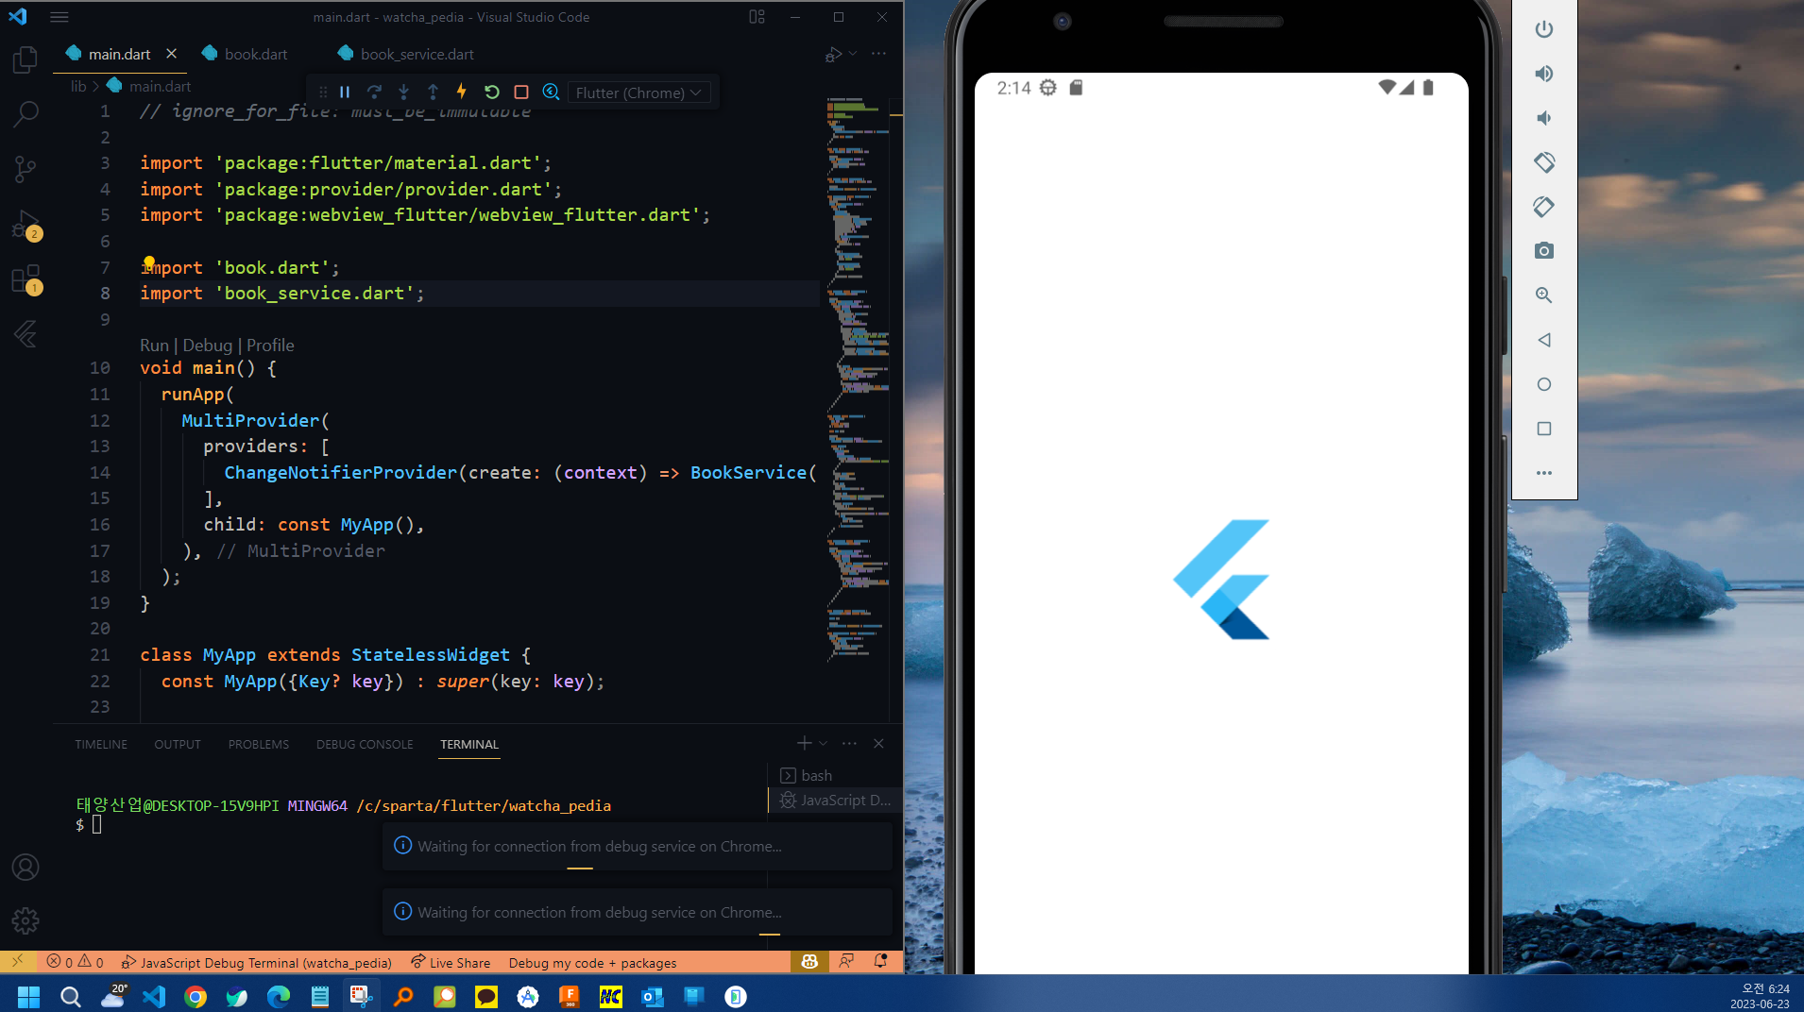1804x1012 pixels.
Task: Close the bottom panel
Action: pos(878,743)
